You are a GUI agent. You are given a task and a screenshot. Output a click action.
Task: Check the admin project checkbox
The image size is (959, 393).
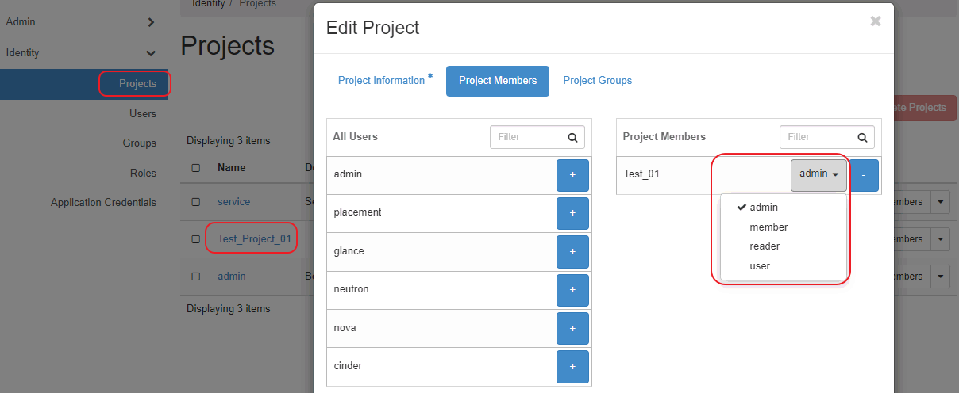195,277
